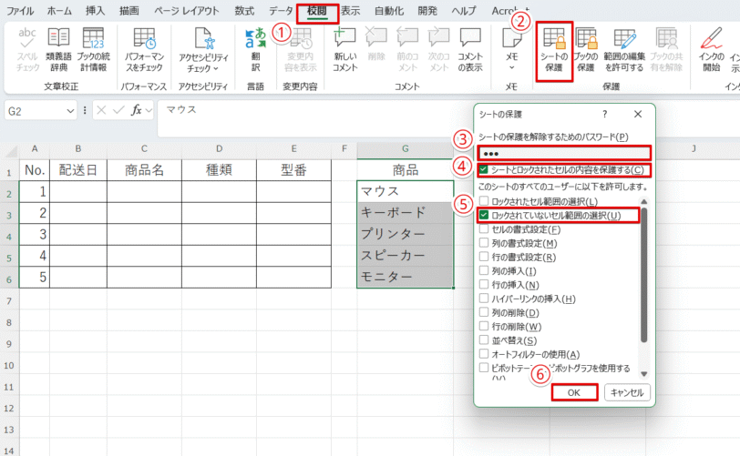Select all cells via corner triangle
The width and height of the screenshot is (740, 456).
10,150
